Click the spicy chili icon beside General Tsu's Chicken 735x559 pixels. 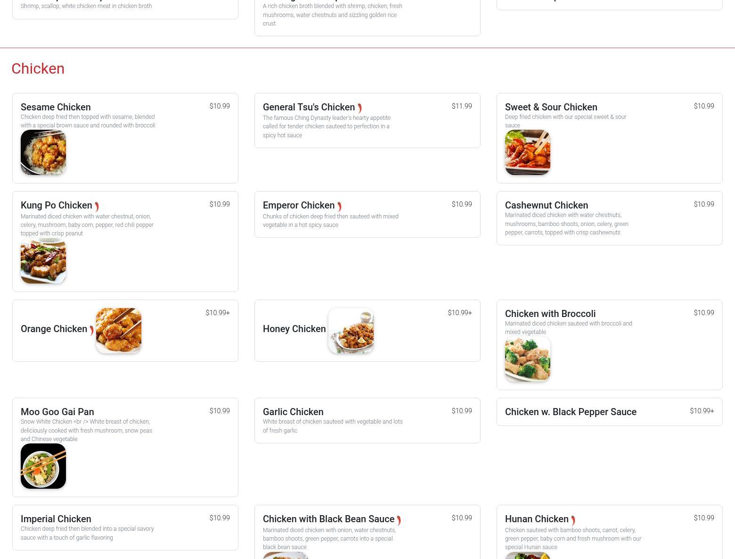point(359,108)
